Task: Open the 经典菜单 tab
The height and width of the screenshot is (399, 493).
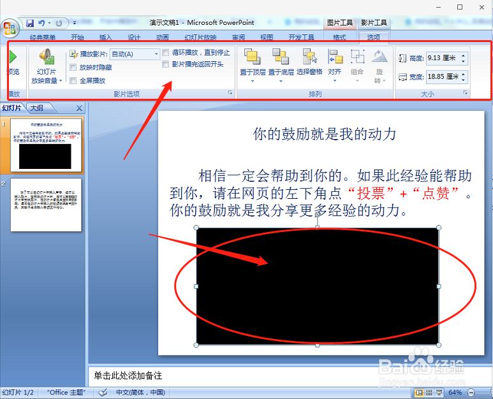Action: tap(43, 38)
